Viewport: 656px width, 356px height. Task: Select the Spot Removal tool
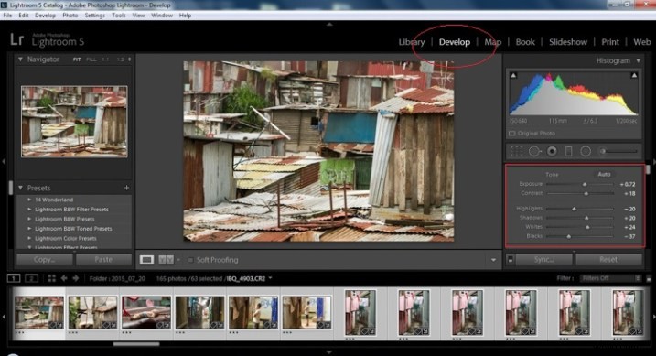pyautogui.click(x=534, y=151)
